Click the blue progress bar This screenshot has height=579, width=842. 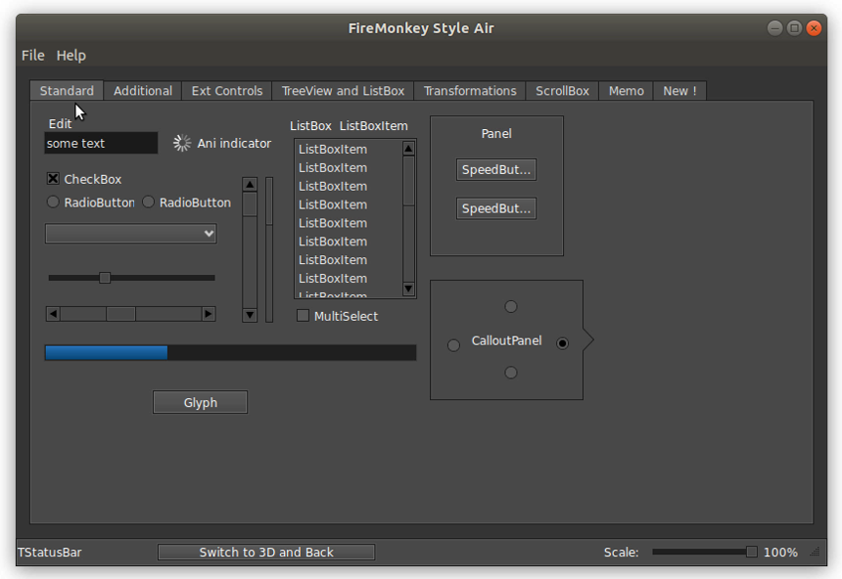point(230,352)
